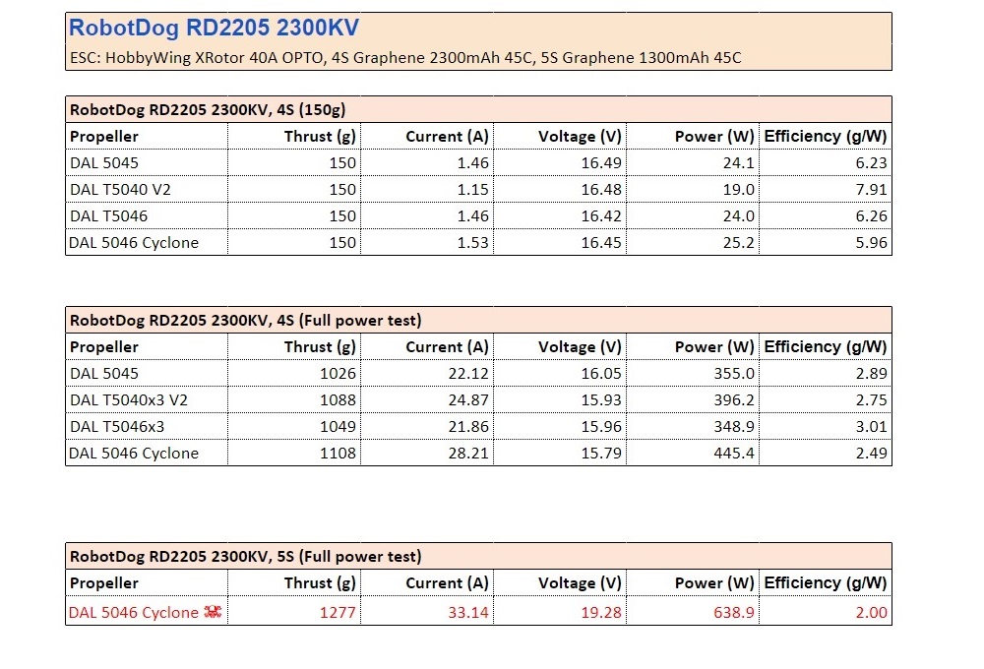The width and height of the screenshot is (984, 669).
Task: Click the DAL T5040 V2 propeller cell
Action: pos(114,190)
